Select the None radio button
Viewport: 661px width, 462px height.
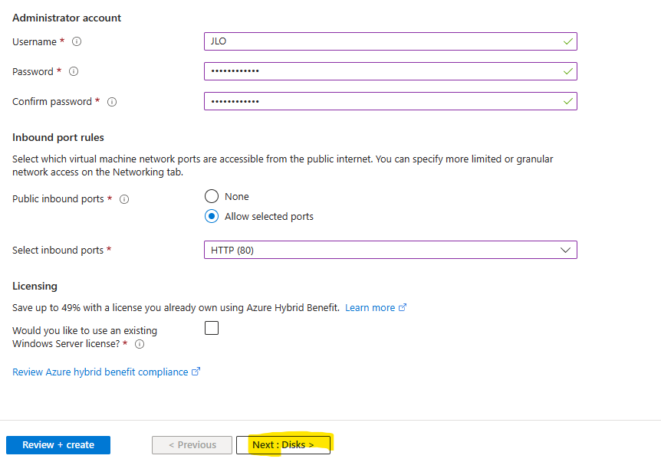211,196
